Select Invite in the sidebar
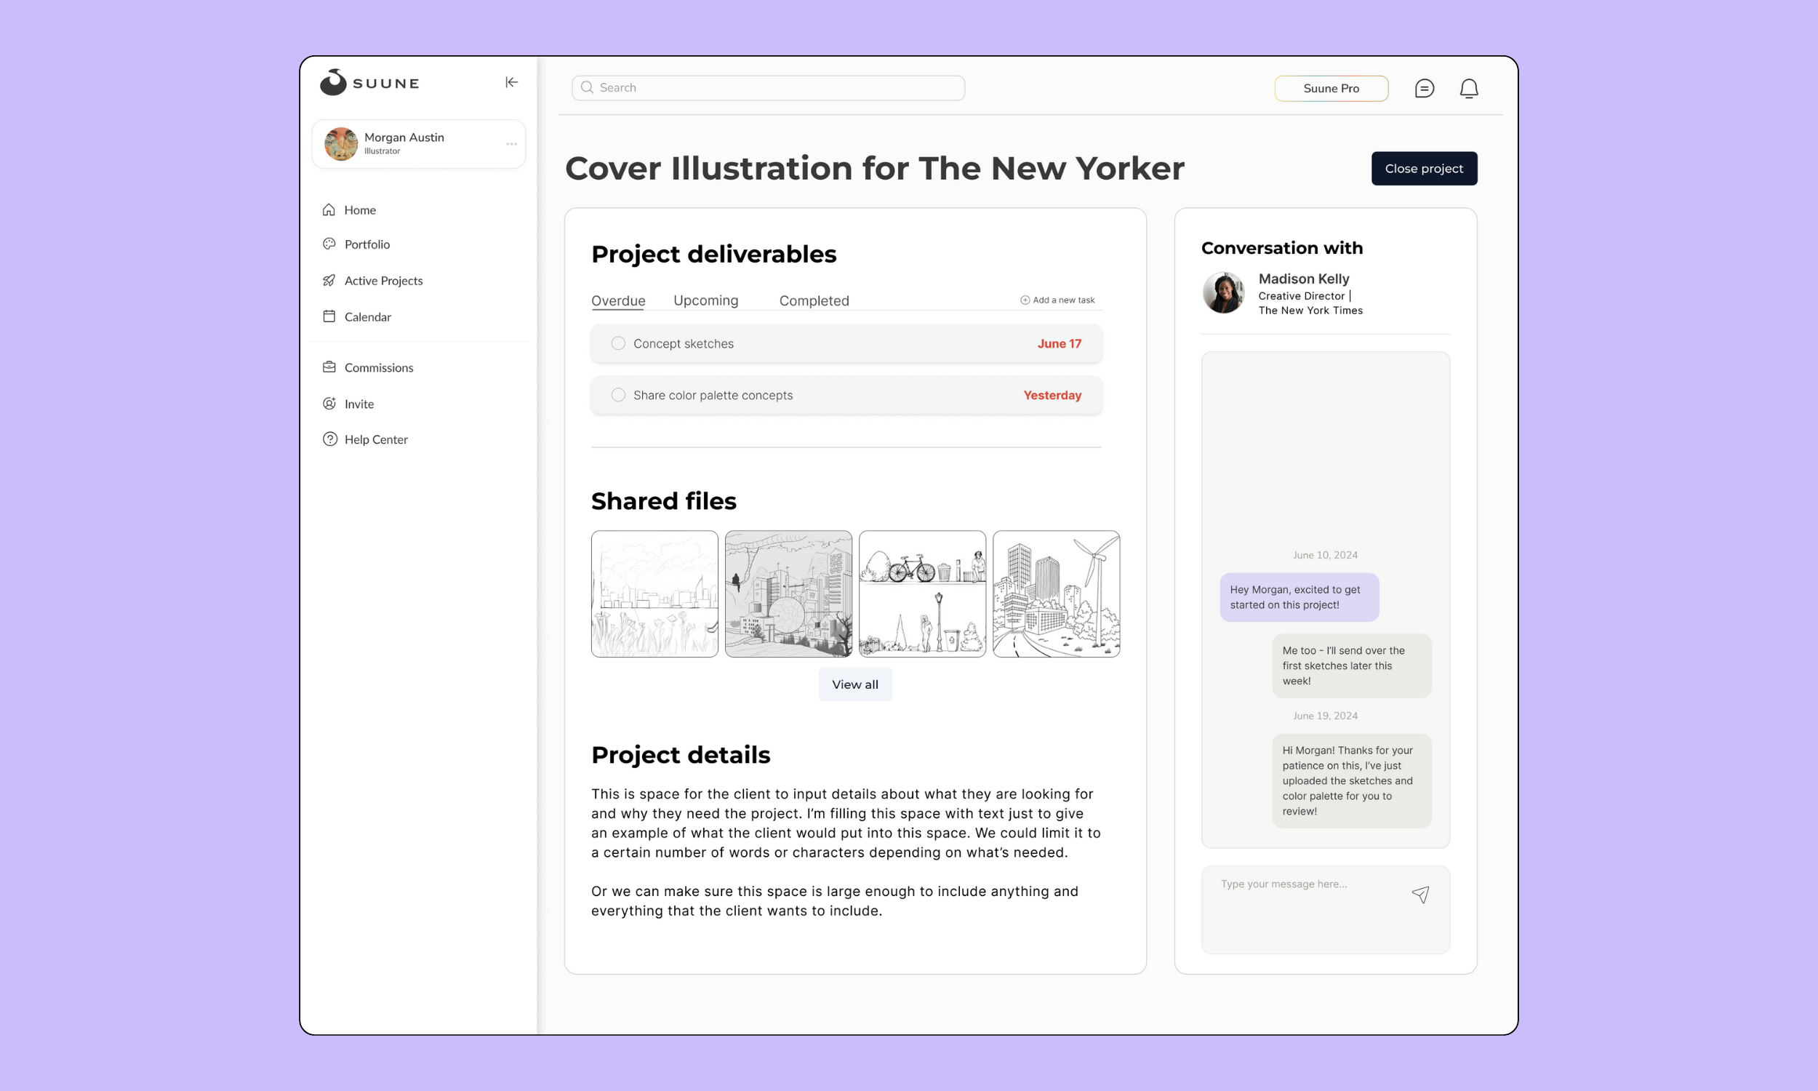 359,404
